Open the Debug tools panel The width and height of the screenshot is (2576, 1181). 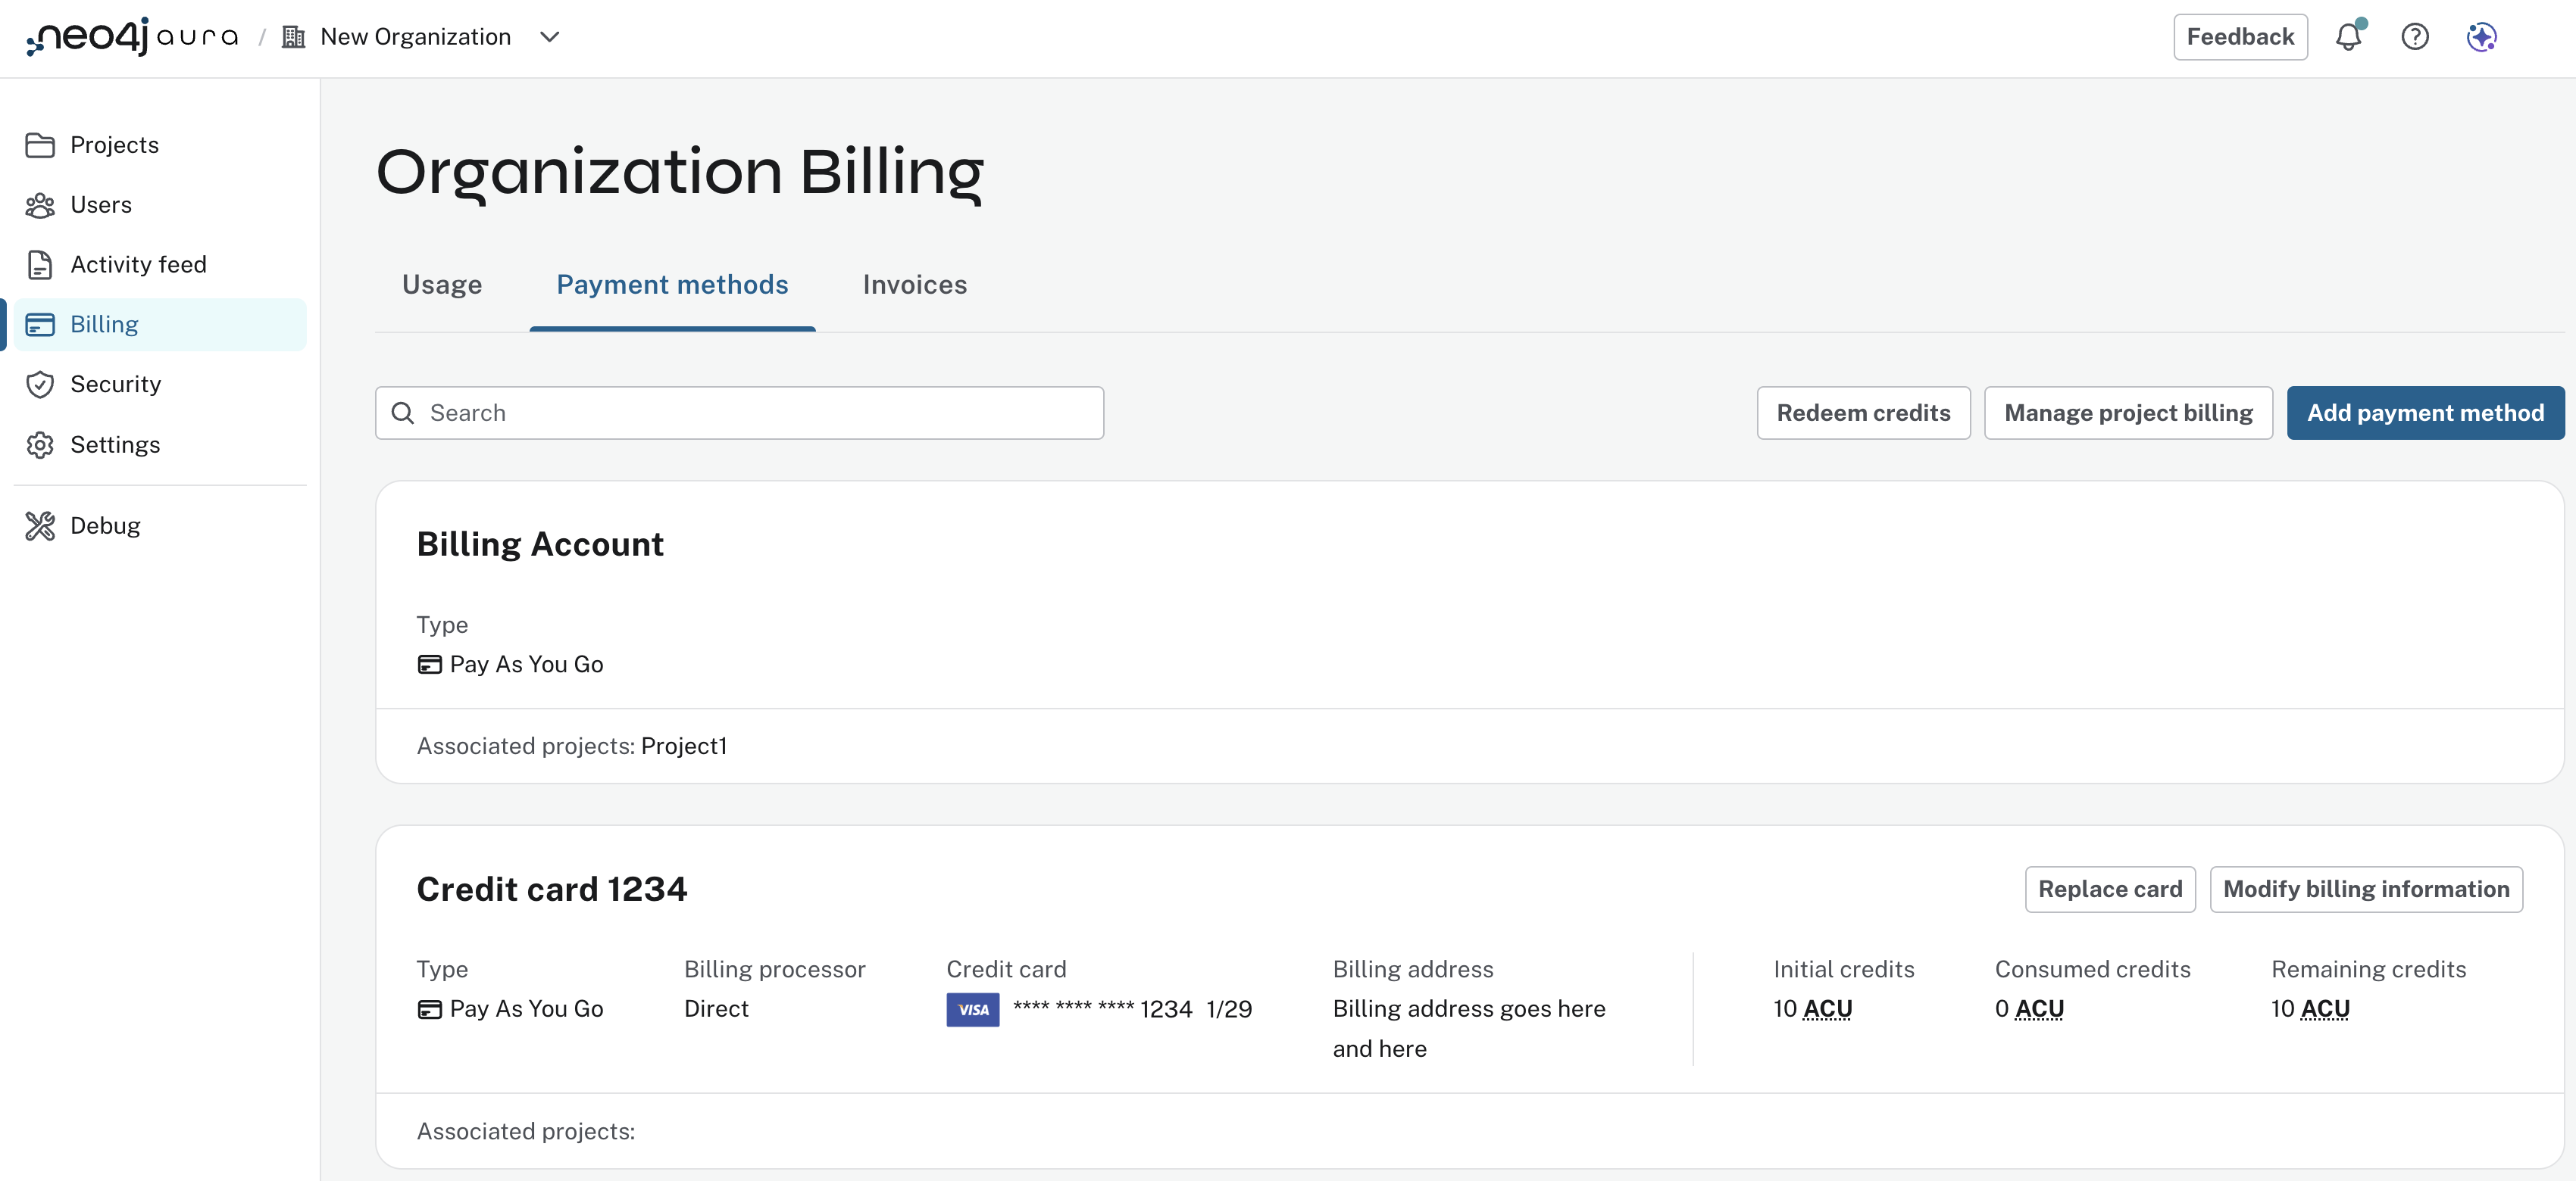(104, 525)
